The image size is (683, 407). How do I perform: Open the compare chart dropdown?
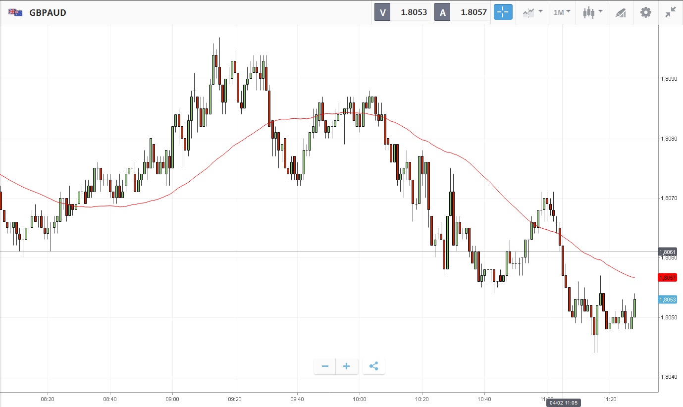click(532, 12)
